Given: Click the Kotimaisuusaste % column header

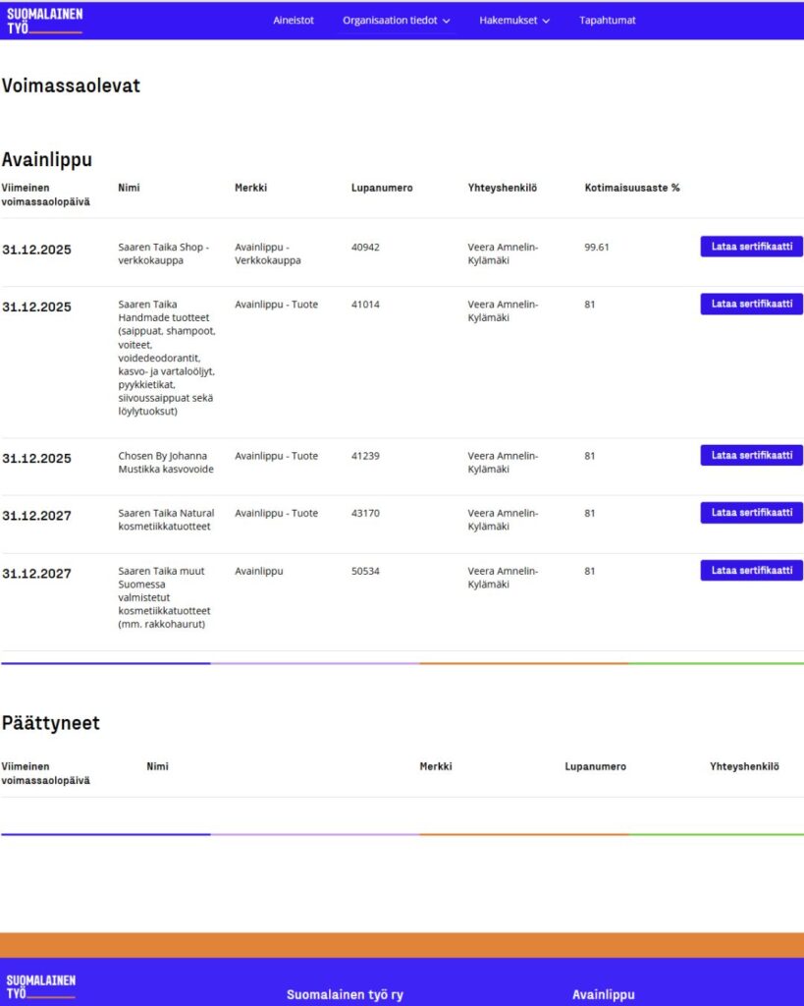Looking at the screenshot, I should [632, 188].
